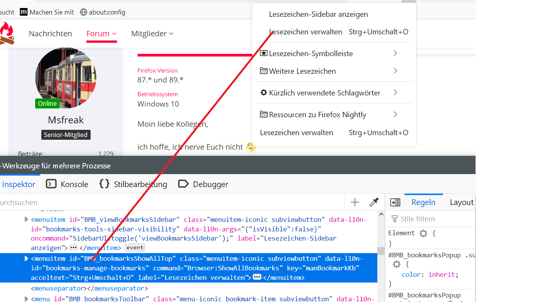Click the selector highlighter icon beside Element rule
The height and width of the screenshot is (302, 557).
click(x=423, y=233)
